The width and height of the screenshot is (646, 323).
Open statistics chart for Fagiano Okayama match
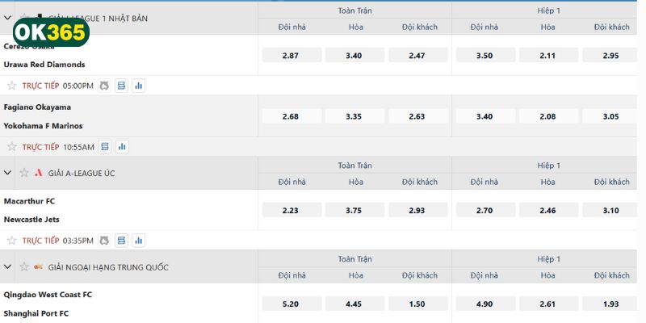pos(123,147)
